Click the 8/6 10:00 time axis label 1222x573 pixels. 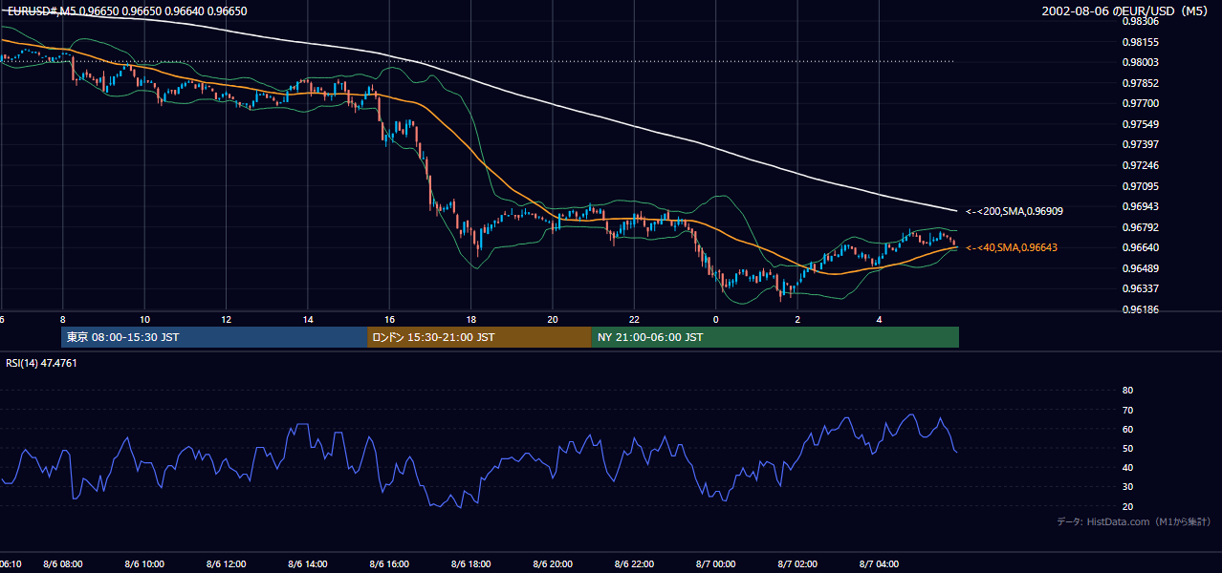tap(144, 564)
